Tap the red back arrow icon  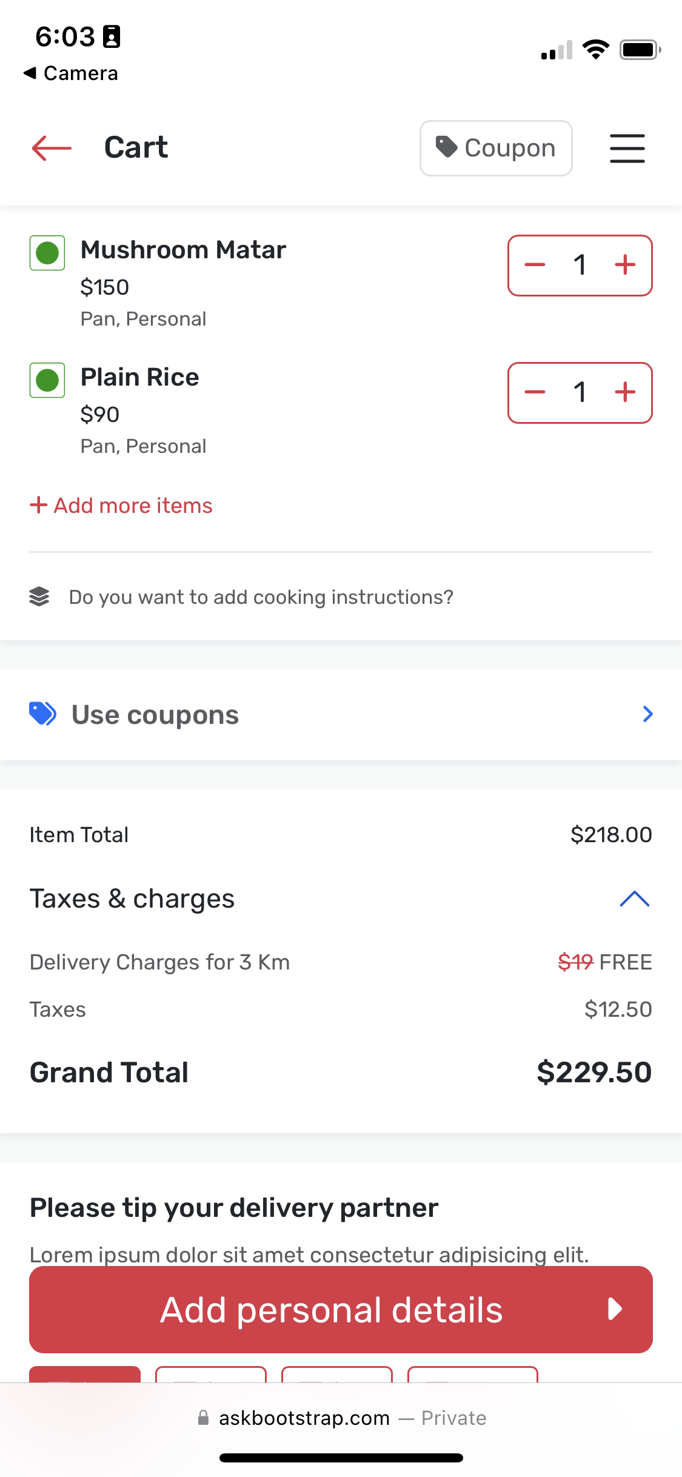coord(52,148)
